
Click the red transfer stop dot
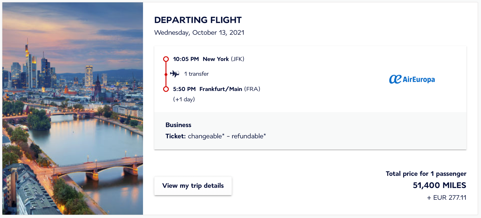click(x=166, y=74)
